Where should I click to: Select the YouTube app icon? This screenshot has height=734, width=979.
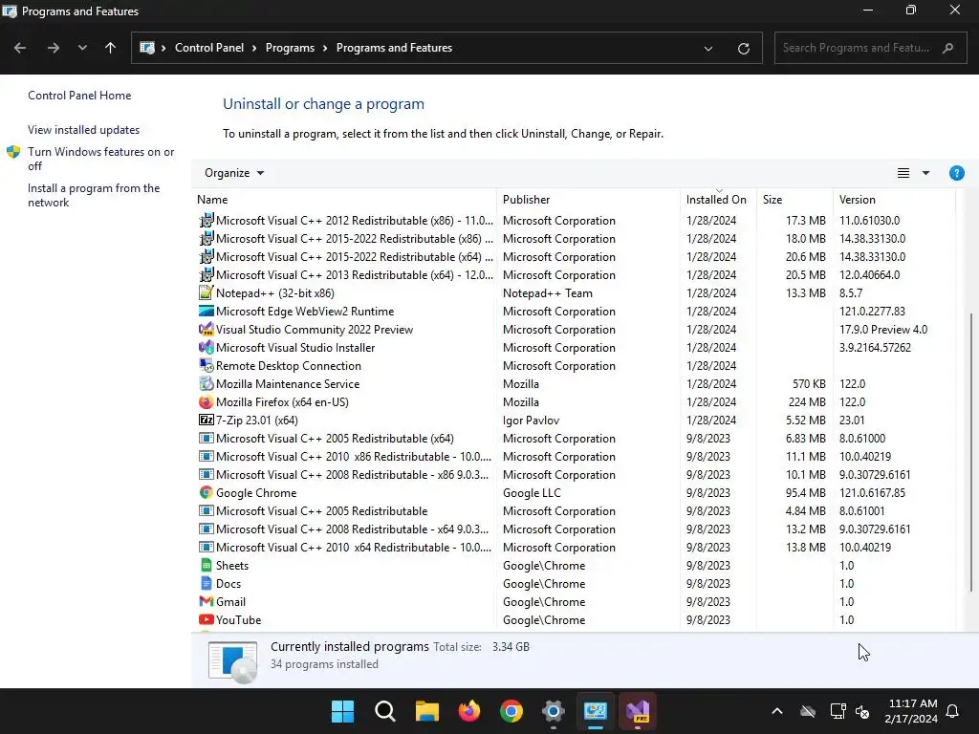click(207, 619)
